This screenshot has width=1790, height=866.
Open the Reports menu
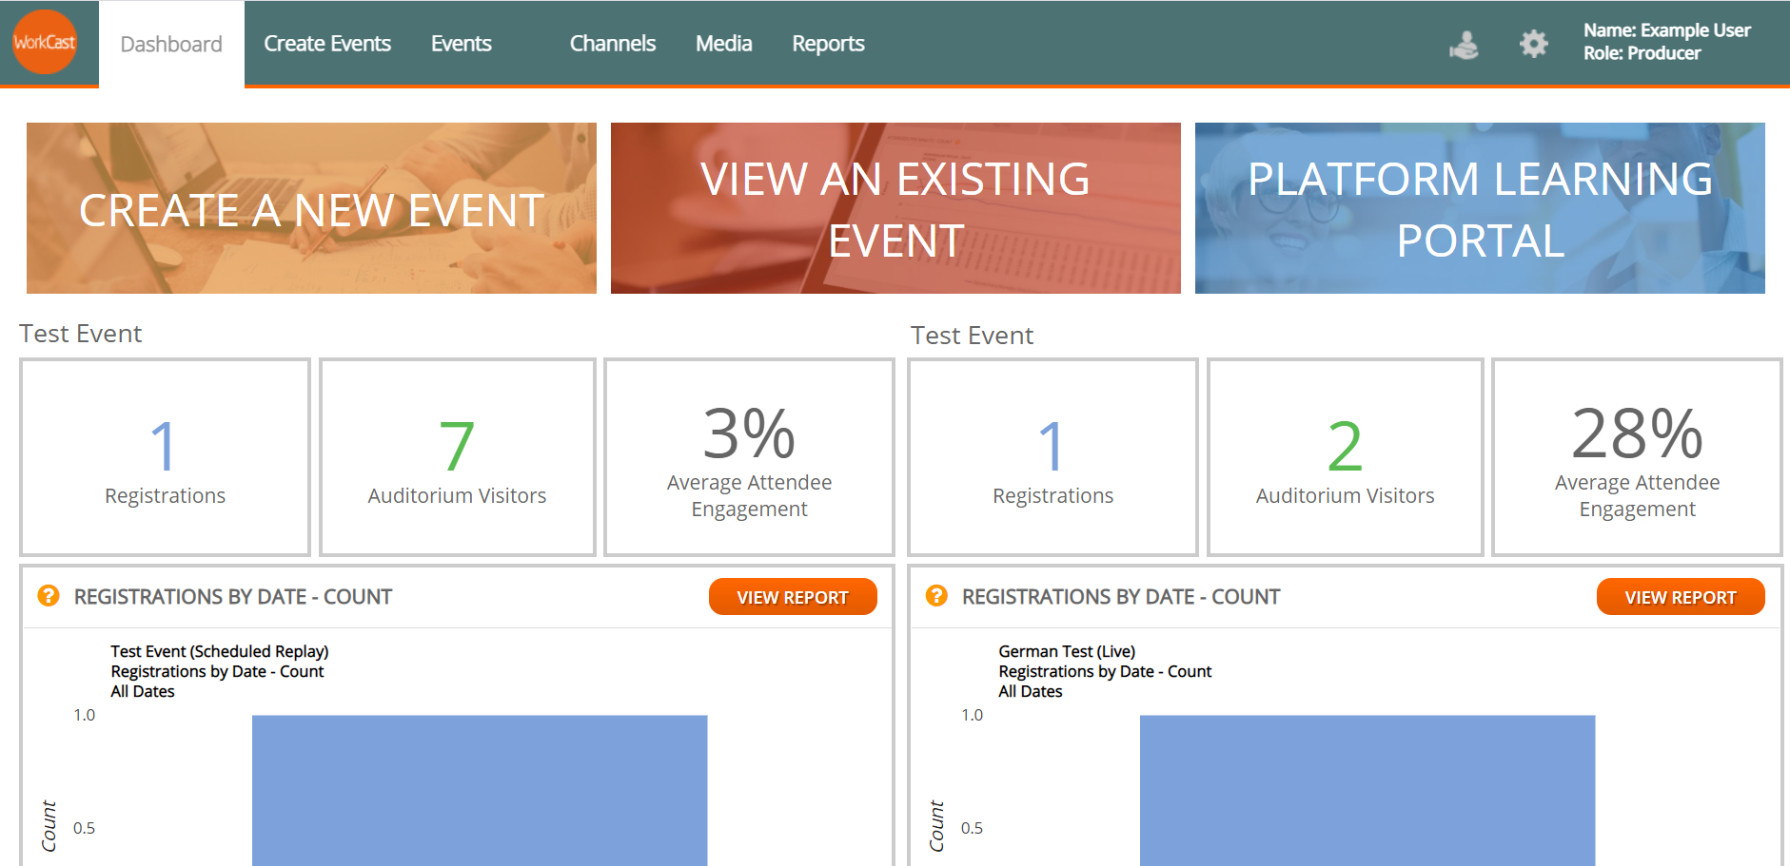click(x=828, y=44)
